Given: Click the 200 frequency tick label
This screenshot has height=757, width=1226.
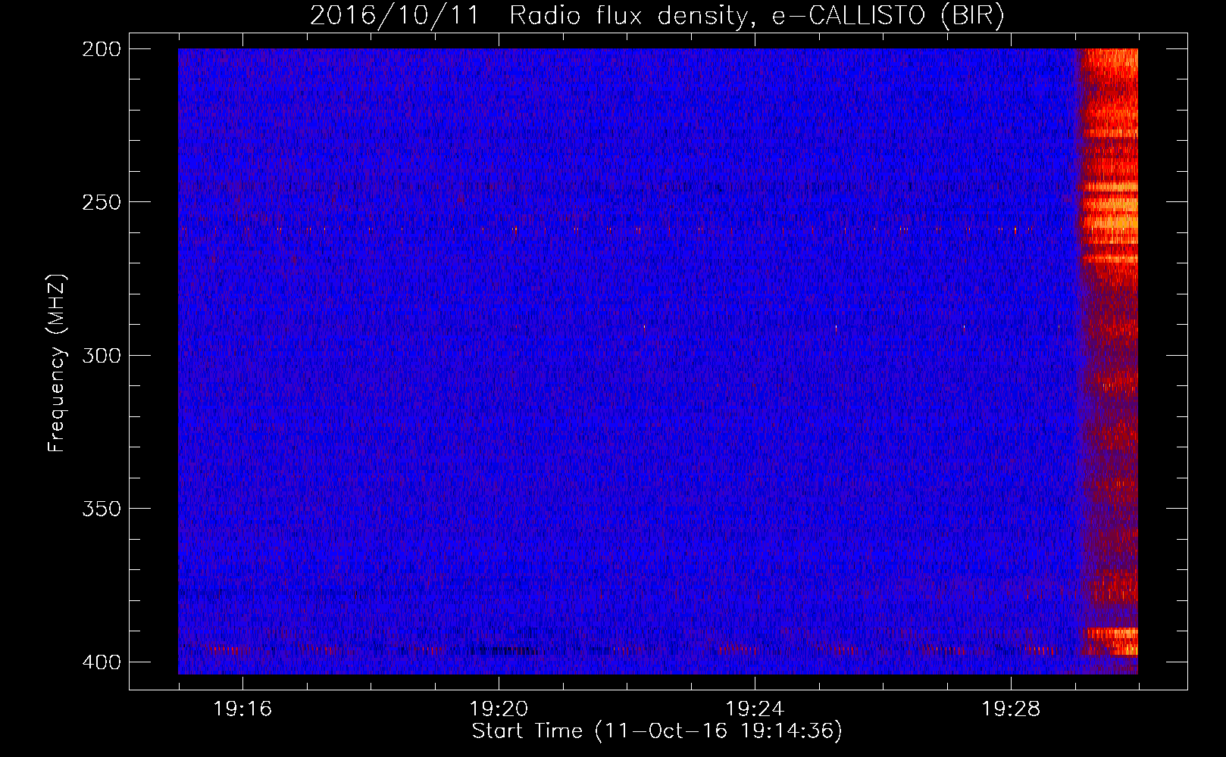Looking at the screenshot, I should click(x=102, y=49).
